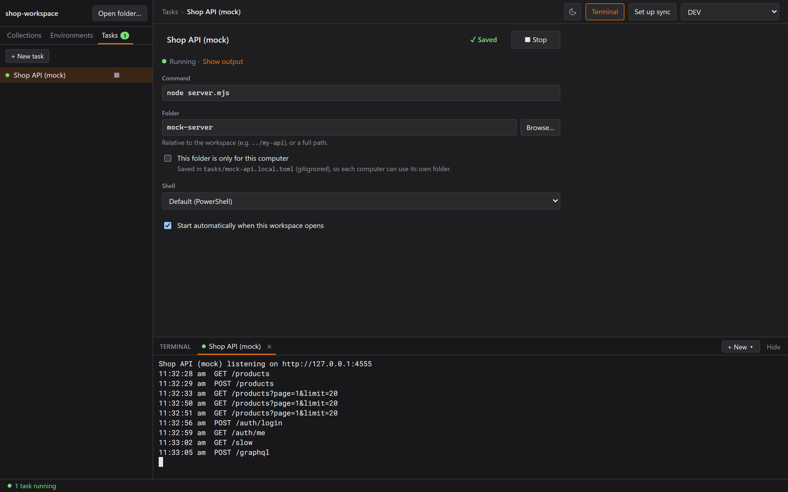
Task: Toggle the dark mode moon icon
Action: (572, 12)
